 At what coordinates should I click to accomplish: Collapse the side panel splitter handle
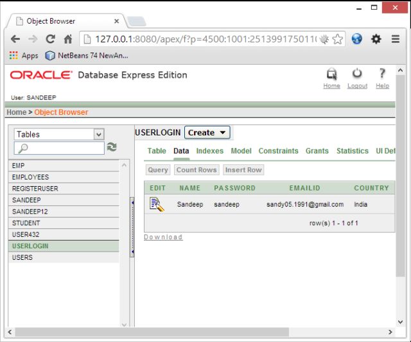(132, 227)
